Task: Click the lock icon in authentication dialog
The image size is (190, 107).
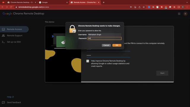Action: [x=72, y=29]
